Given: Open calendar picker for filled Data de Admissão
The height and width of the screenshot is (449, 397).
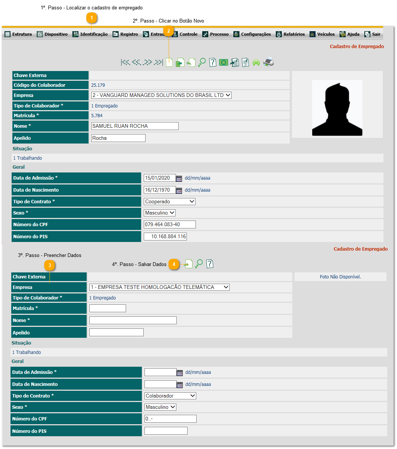Looking at the screenshot, I should click(179, 179).
